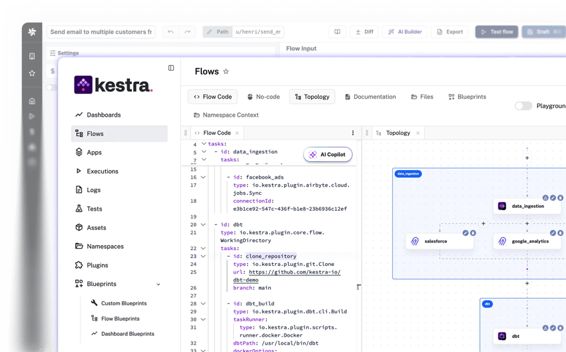Toggle the Playground switch

point(523,106)
